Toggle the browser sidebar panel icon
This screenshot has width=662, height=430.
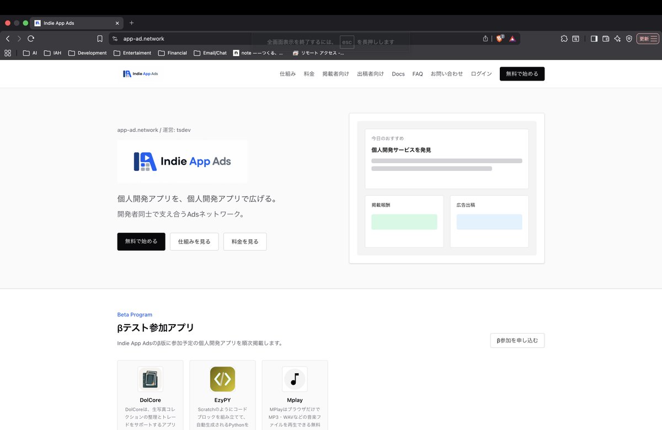tap(594, 39)
